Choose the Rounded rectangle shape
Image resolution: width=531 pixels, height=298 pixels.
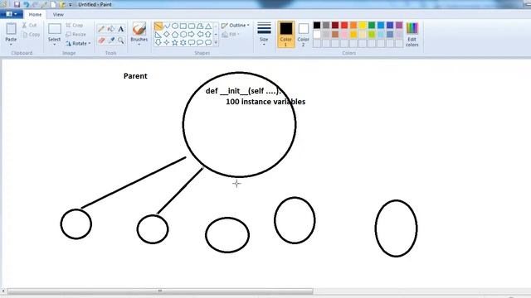pyautogui.click(x=192, y=26)
